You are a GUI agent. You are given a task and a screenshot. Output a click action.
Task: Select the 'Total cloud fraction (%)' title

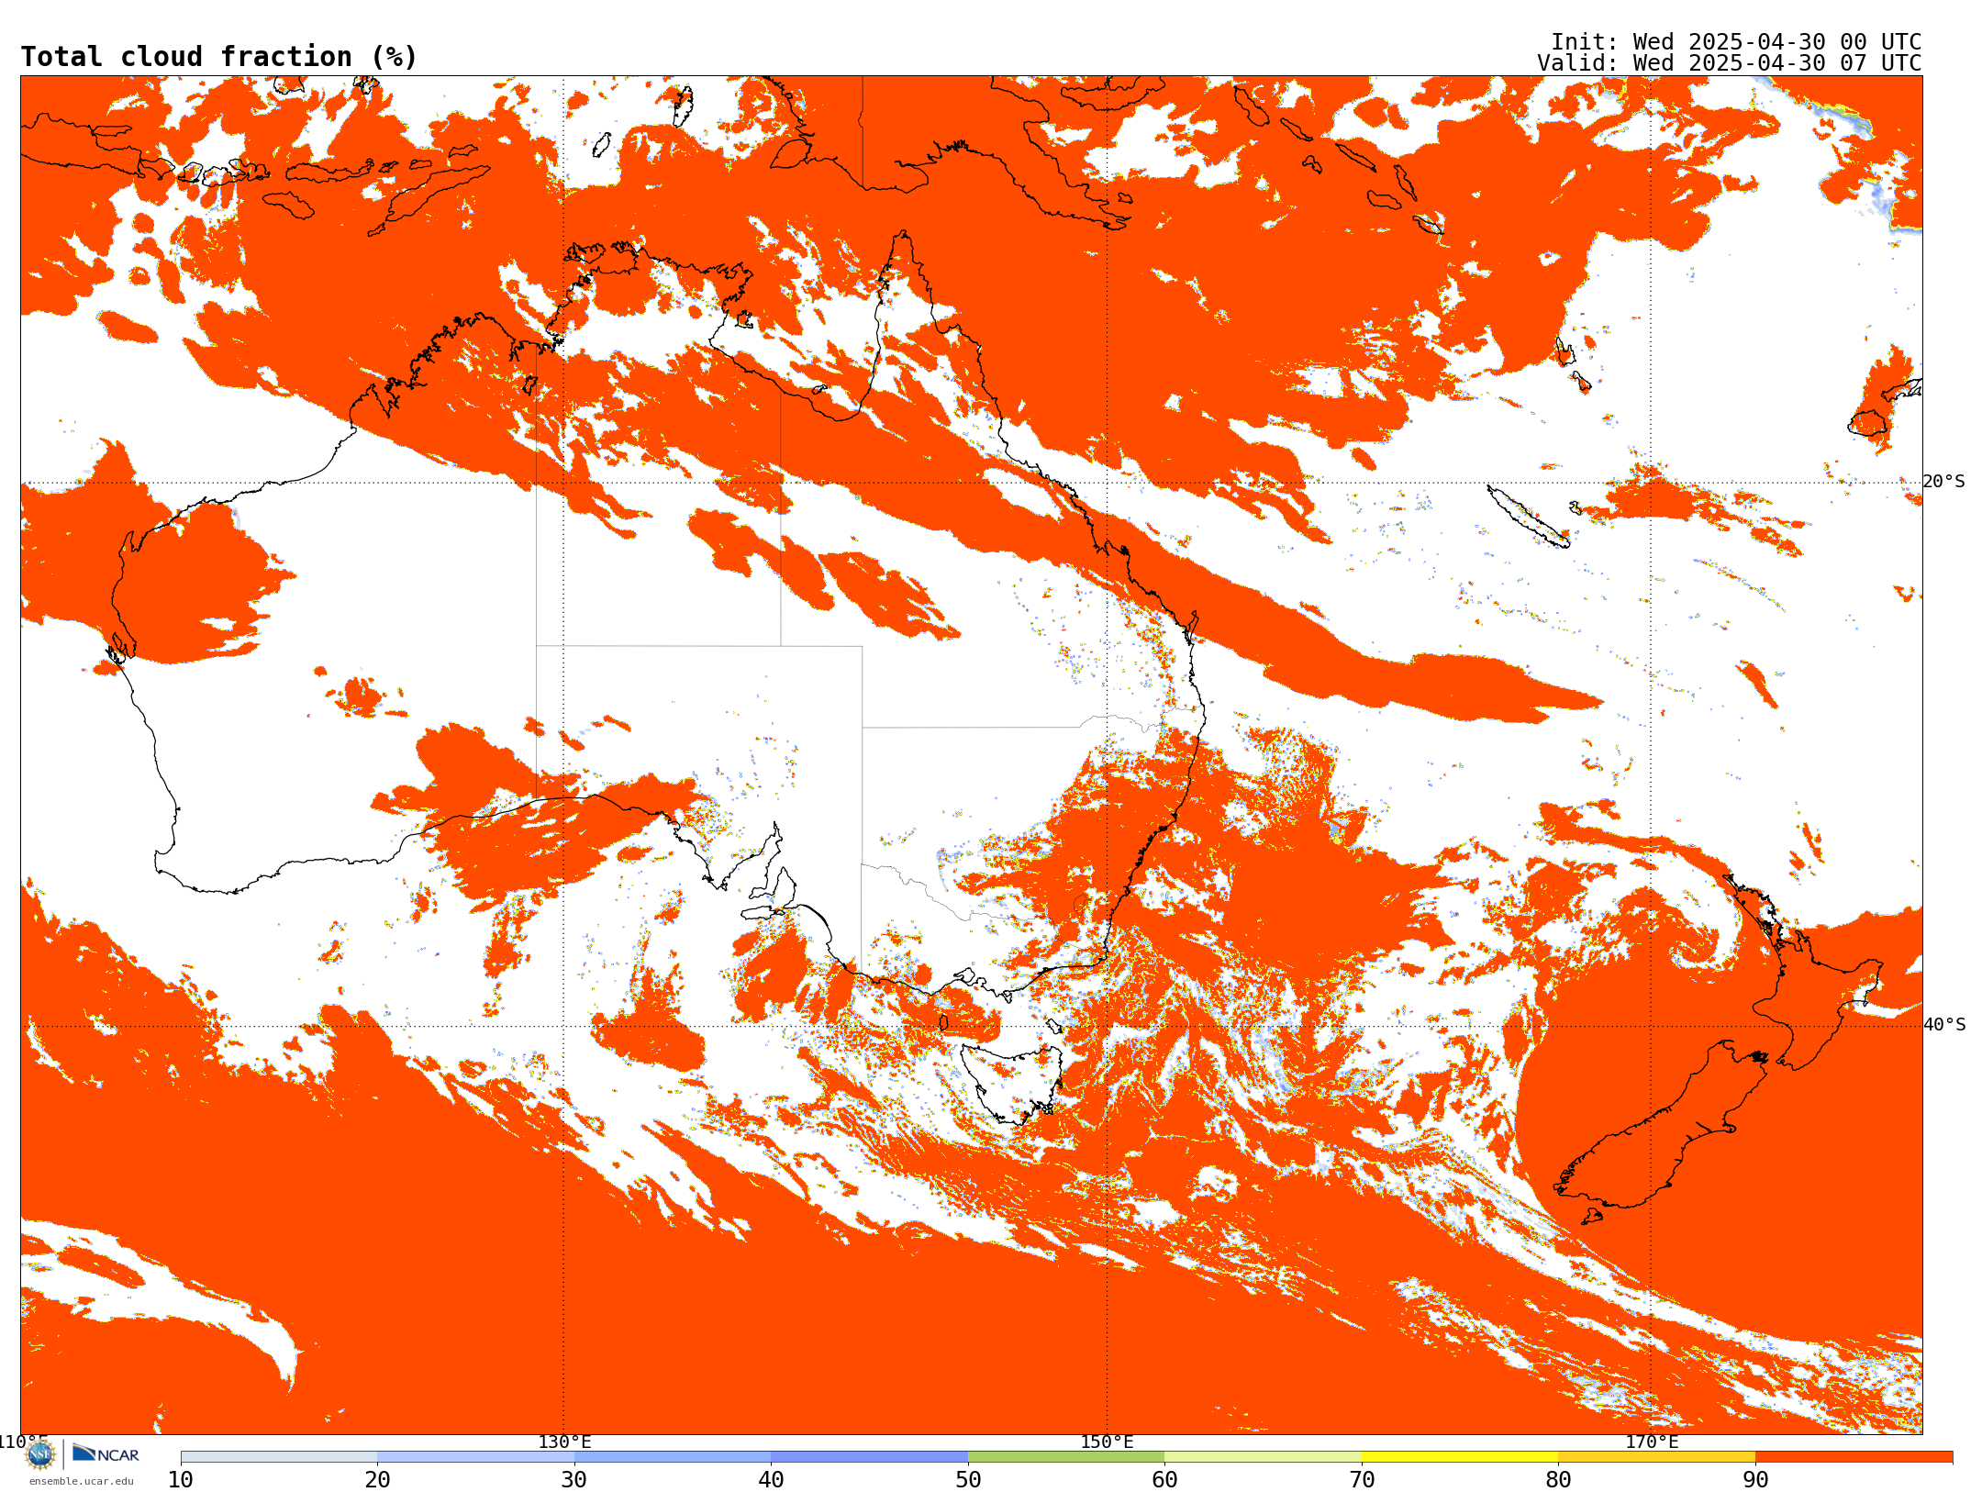pyautogui.click(x=218, y=57)
